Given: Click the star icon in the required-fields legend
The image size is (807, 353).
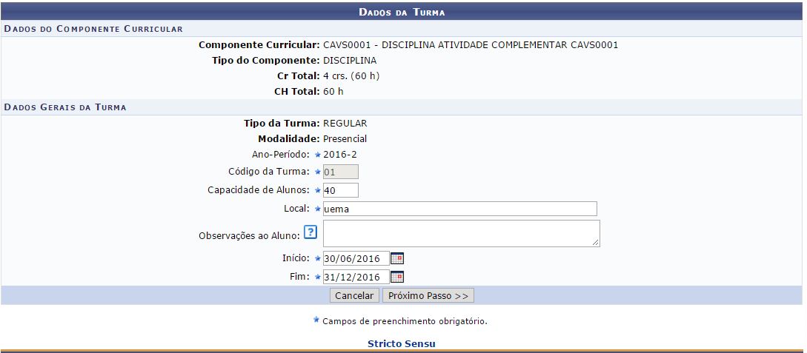Looking at the screenshot, I should pyautogui.click(x=316, y=320).
